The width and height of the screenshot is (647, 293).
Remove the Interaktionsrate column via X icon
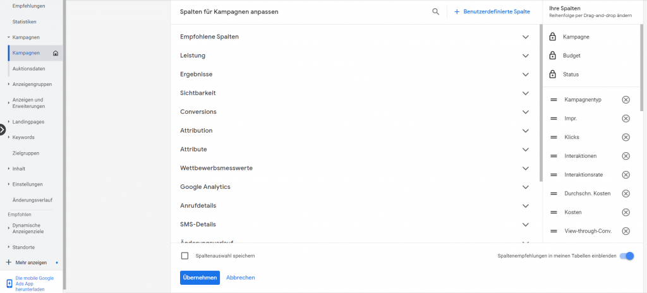pos(626,174)
